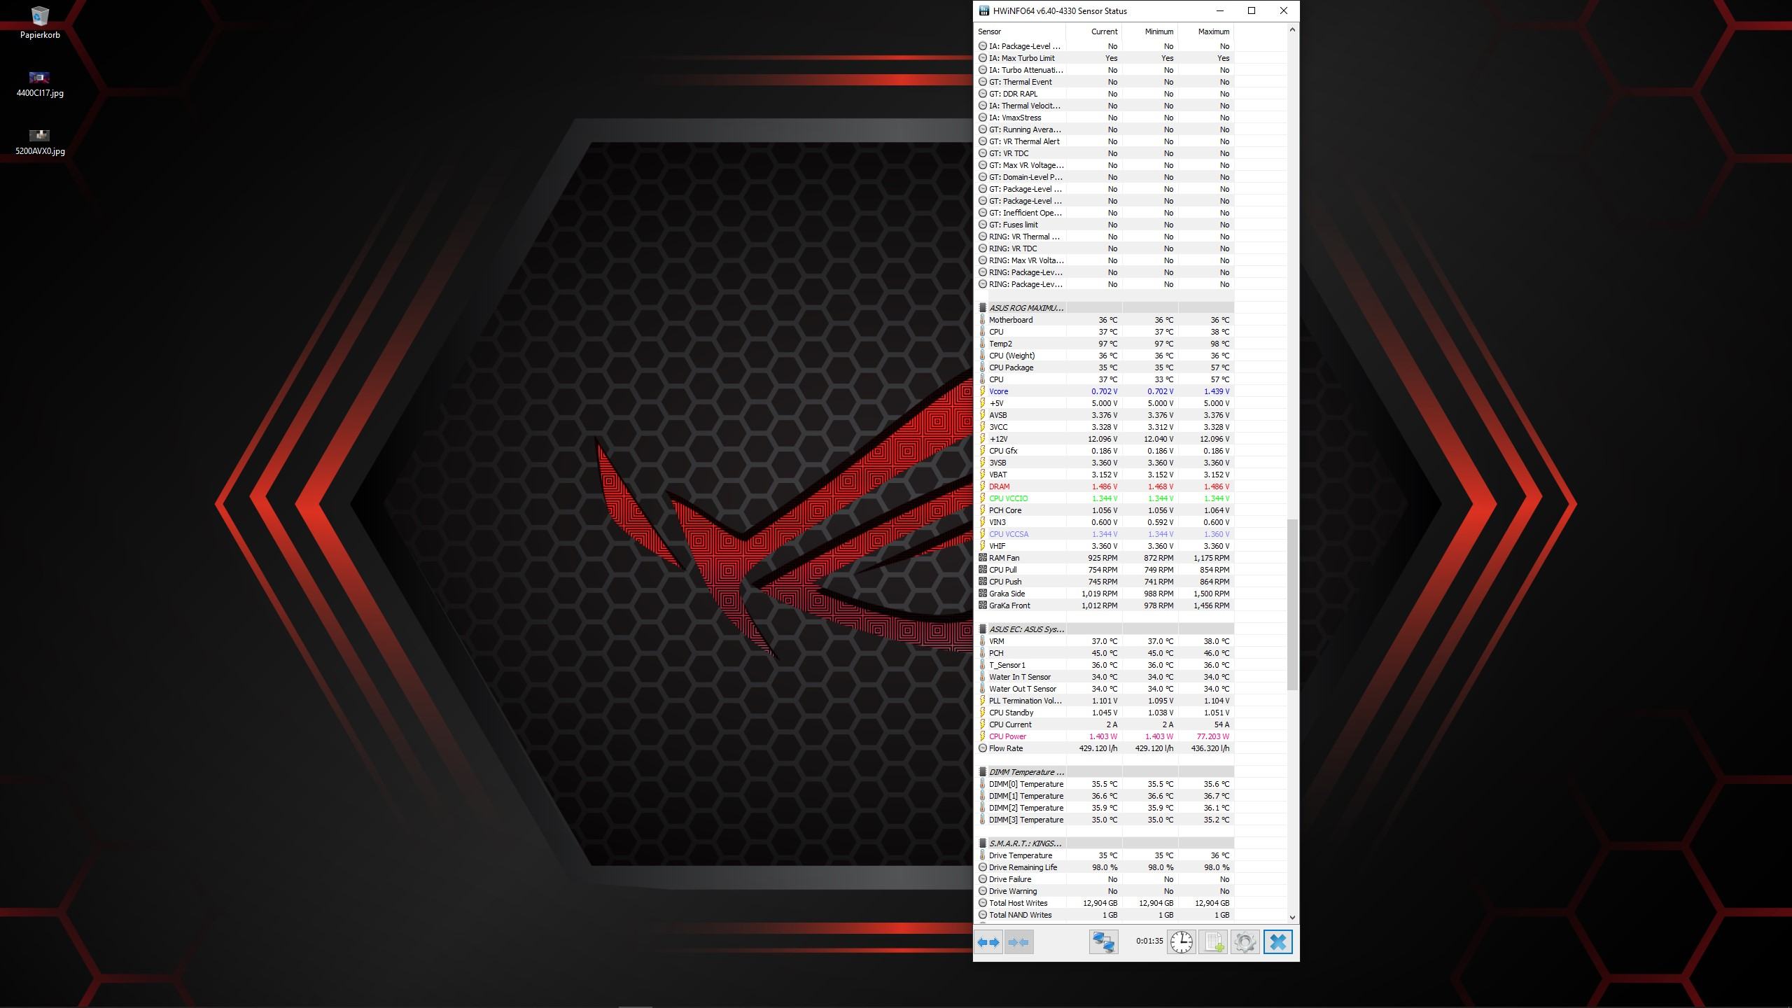Click the scrollbar down arrow in sensor list
This screenshot has height=1008, width=1792.
click(1292, 917)
